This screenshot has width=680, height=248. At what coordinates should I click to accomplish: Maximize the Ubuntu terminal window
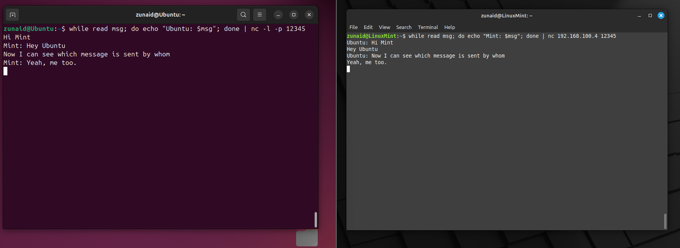[294, 15]
